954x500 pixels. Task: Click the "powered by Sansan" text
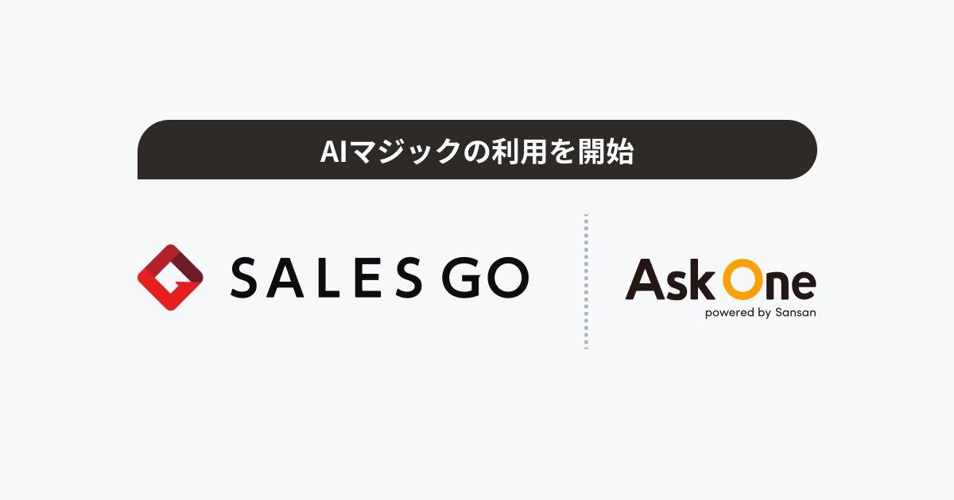759,313
